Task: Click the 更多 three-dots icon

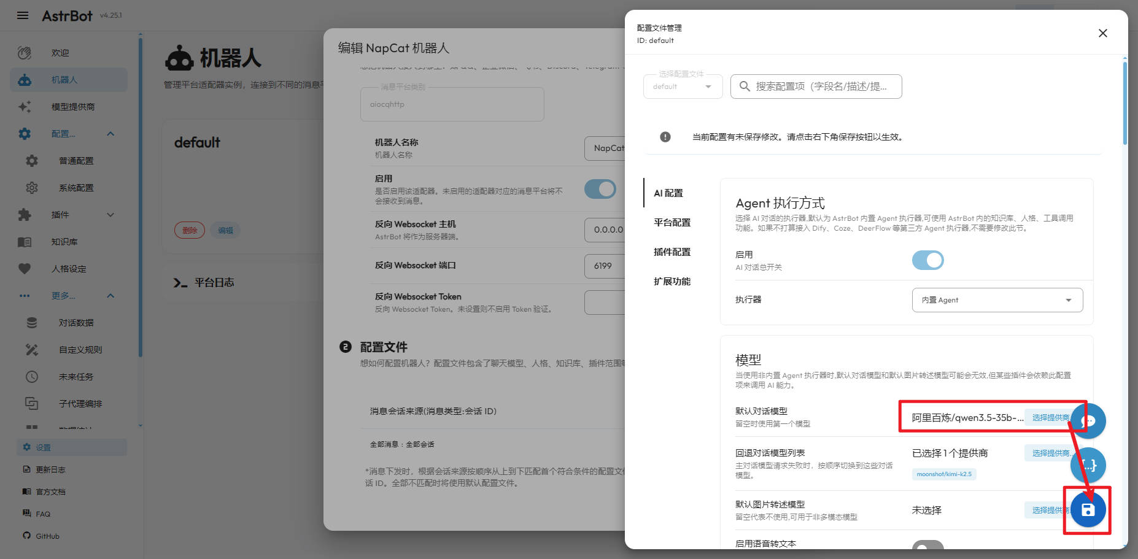Action: click(25, 296)
